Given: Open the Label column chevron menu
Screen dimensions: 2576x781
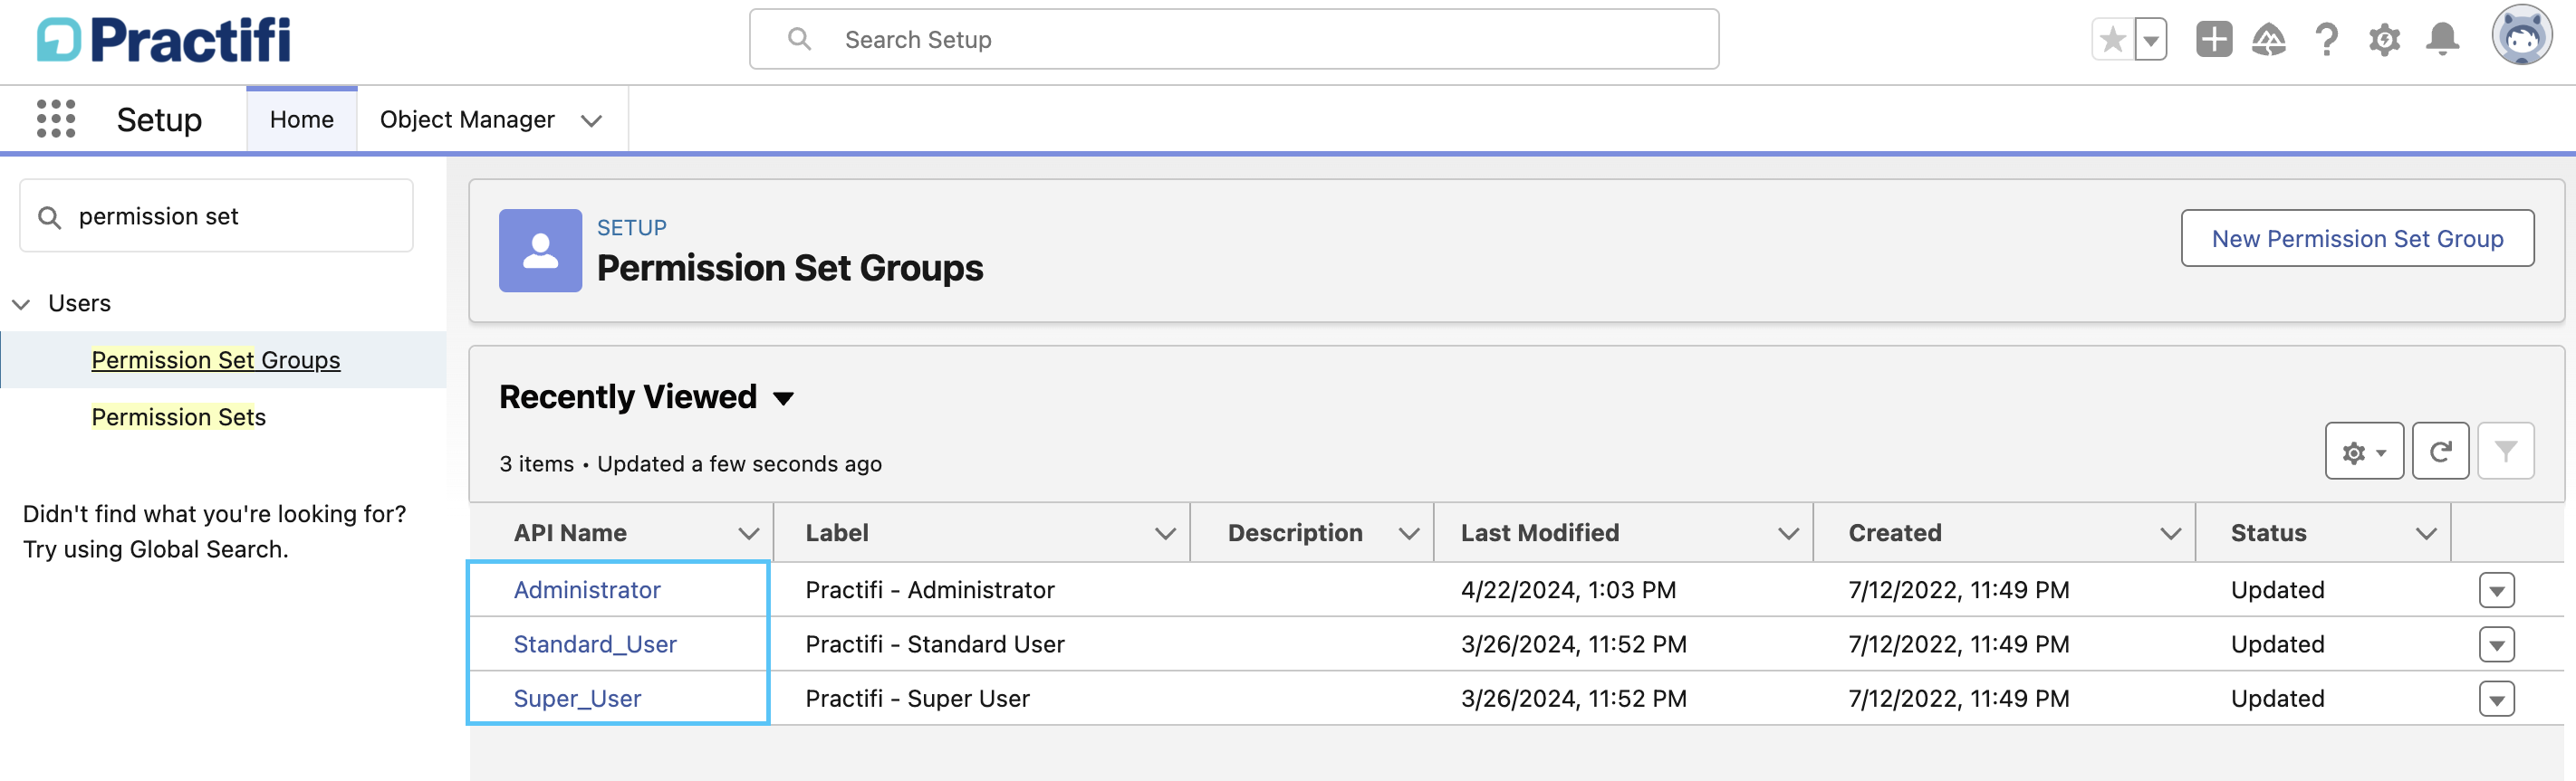Looking at the screenshot, I should [1165, 533].
